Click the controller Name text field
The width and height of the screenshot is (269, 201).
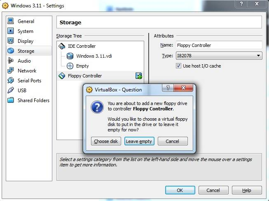click(218, 45)
